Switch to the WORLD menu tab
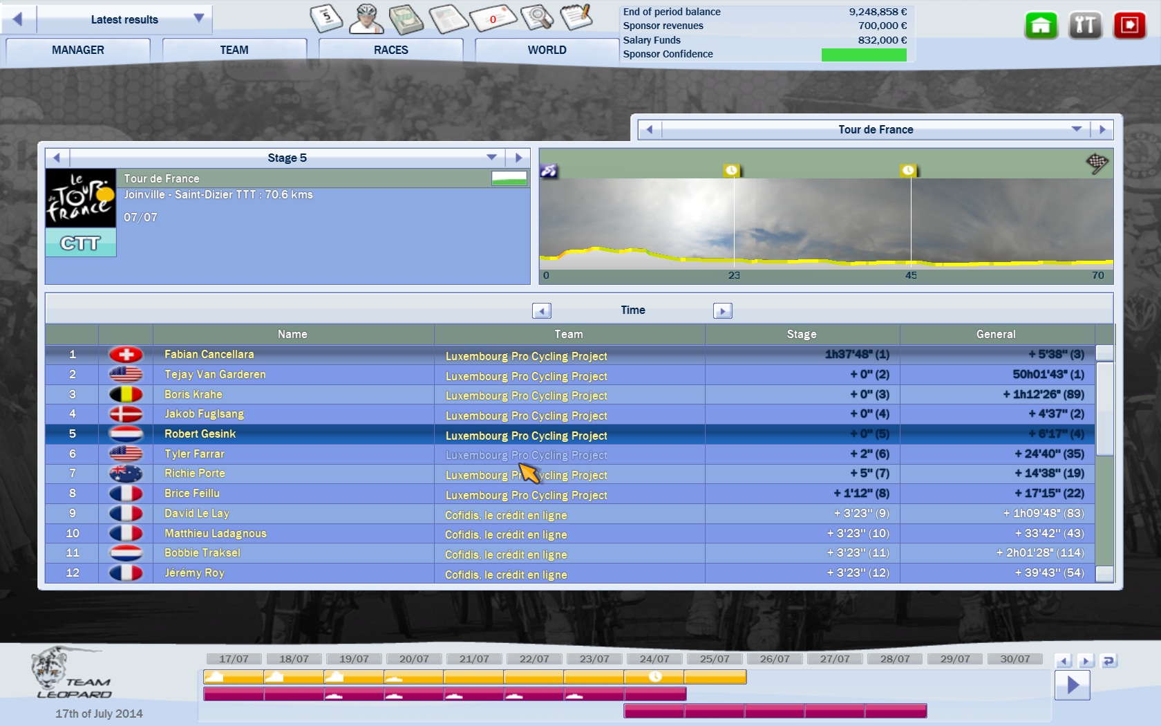The width and height of the screenshot is (1161, 726). coord(547,50)
